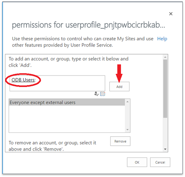
Task: Select the ODB Users entry in input box
Action: (x=24, y=80)
